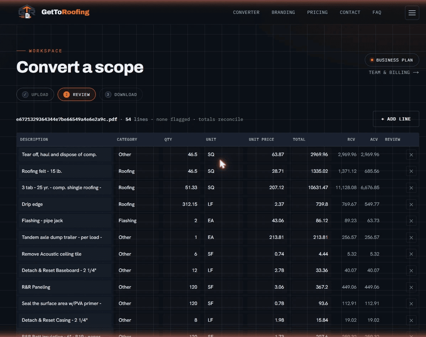Screen dimensions: 426x337
Task: Click ACV value 685.56
Action: 372,171
